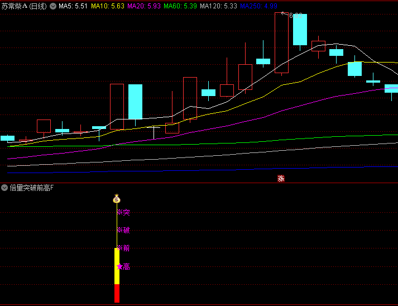This screenshot has width=398, height=306.
Task: Select the MA5 legend value
Action: 73,6
